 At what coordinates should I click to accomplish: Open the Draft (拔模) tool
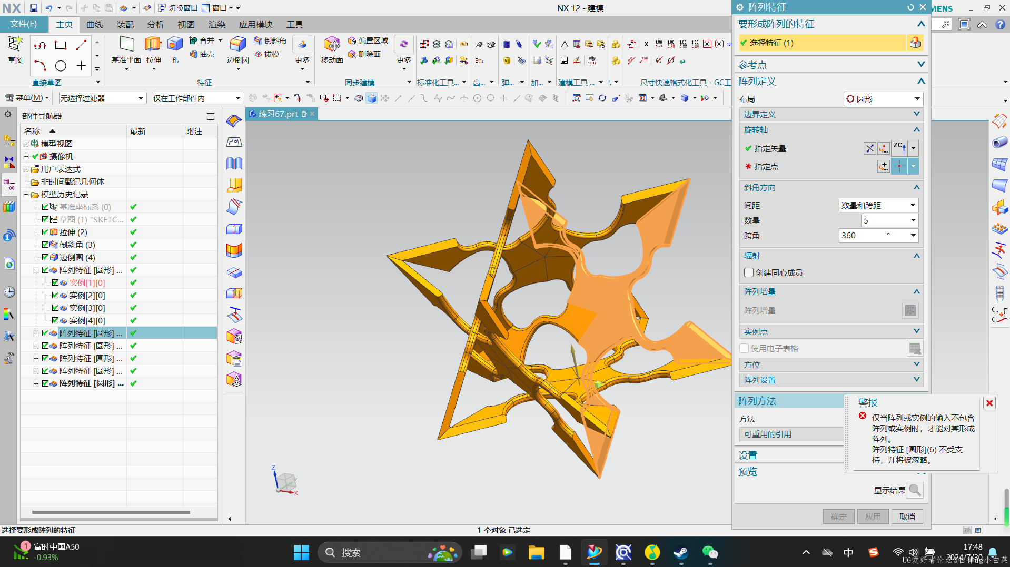(266, 54)
